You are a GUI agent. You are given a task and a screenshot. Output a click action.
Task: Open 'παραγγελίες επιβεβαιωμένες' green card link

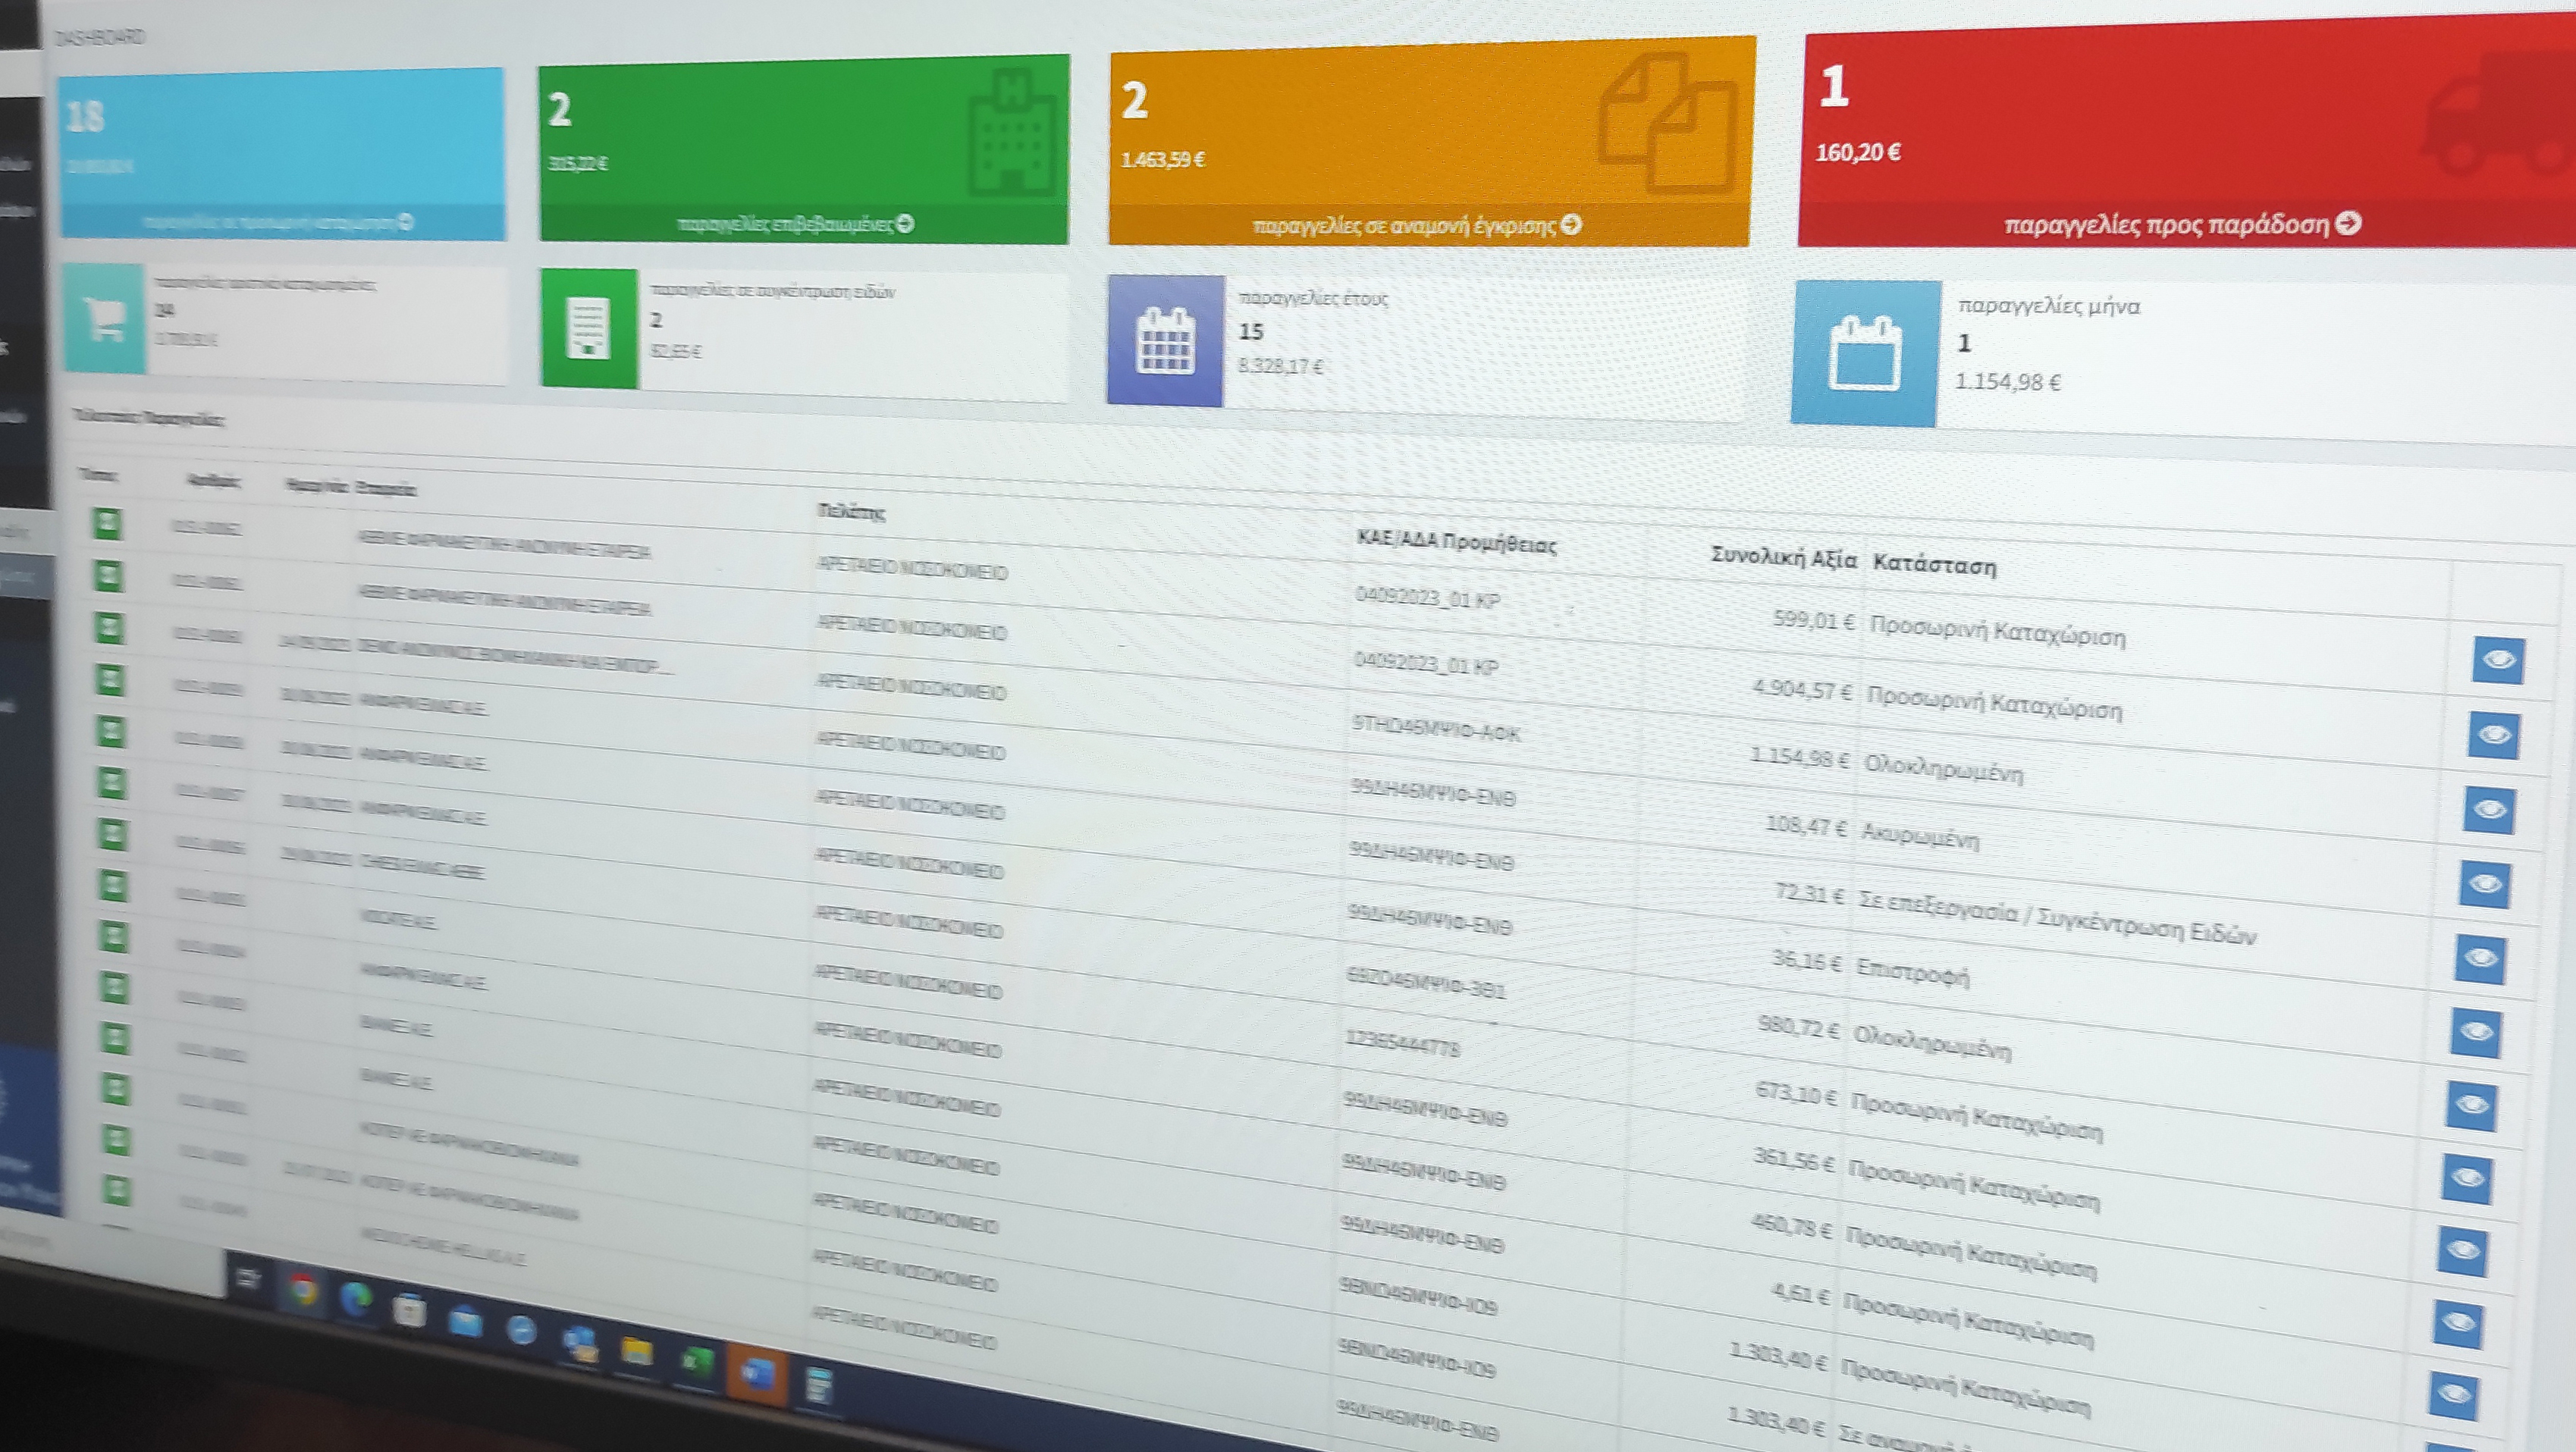[795, 224]
